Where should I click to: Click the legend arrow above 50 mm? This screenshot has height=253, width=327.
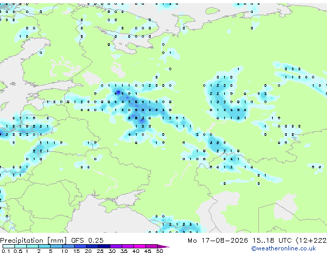pos(163,246)
